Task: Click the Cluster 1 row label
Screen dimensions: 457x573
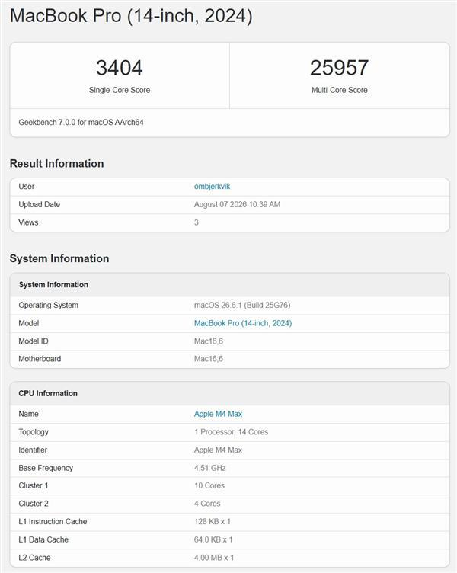Action: [x=34, y=485]
